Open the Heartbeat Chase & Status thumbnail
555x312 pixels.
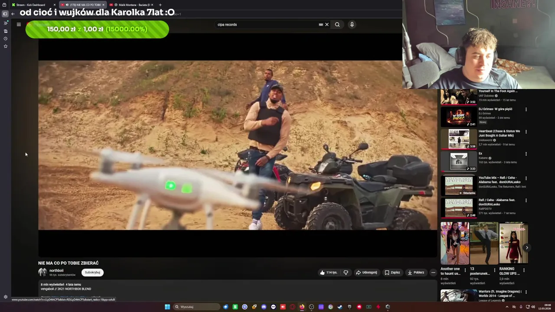pos(459,139)
